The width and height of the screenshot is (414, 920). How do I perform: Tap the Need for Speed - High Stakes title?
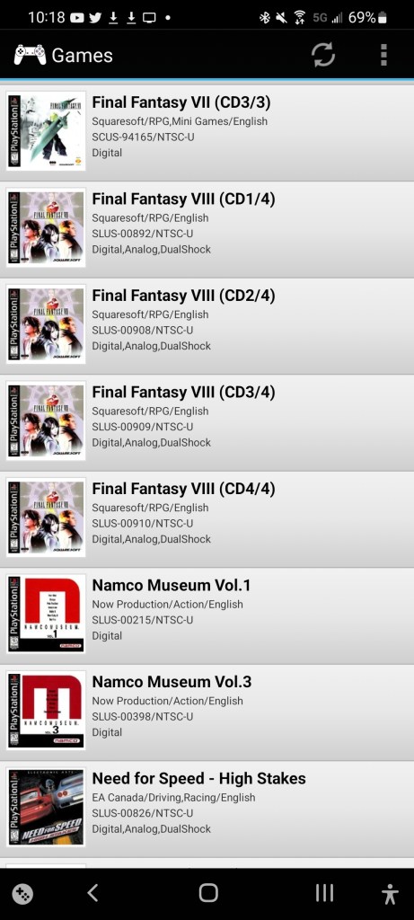(x=198, y=779)
